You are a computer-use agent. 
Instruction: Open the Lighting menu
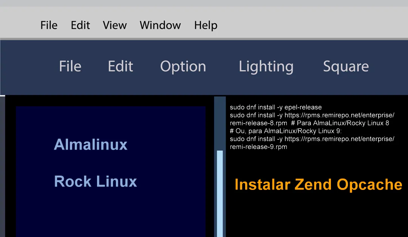pyautogui.click(x=266, y=67)
